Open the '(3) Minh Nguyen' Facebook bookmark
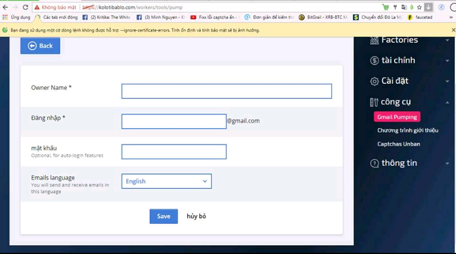Viewport: 456px width, 254px height. (x=161, y=17)
